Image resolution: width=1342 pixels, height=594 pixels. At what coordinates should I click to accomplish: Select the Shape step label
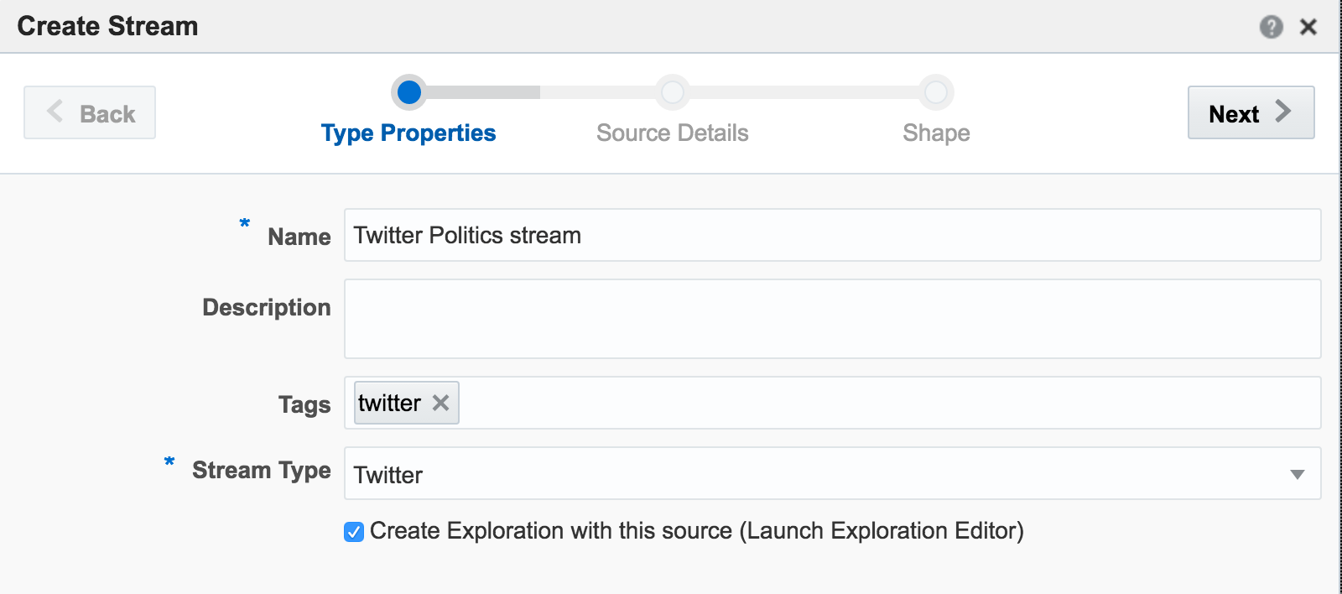936,133
